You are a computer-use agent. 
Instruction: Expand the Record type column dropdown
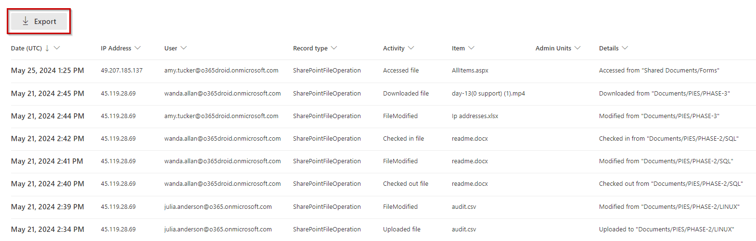(x=334, y=48)
